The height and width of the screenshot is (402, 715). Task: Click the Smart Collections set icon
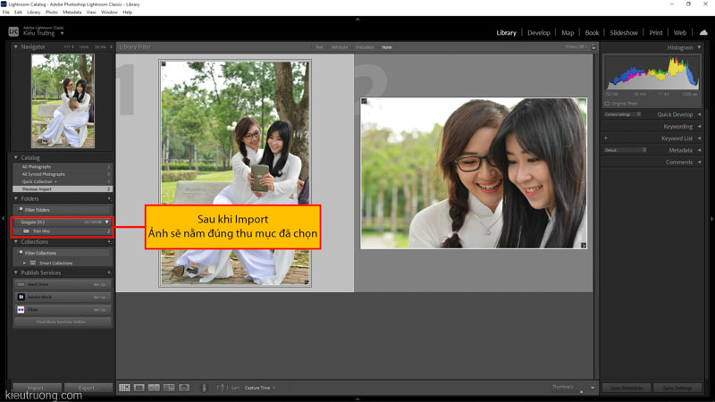[33, 263]
